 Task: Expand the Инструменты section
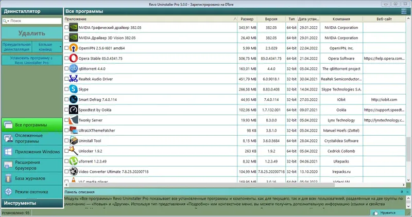tap(32, 203)
